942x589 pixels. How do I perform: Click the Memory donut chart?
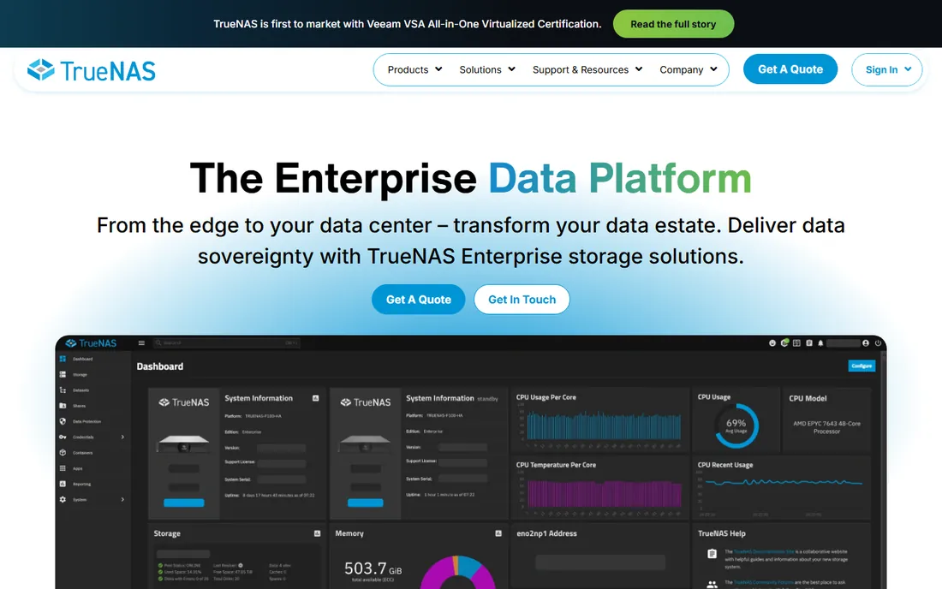(458, 572)
